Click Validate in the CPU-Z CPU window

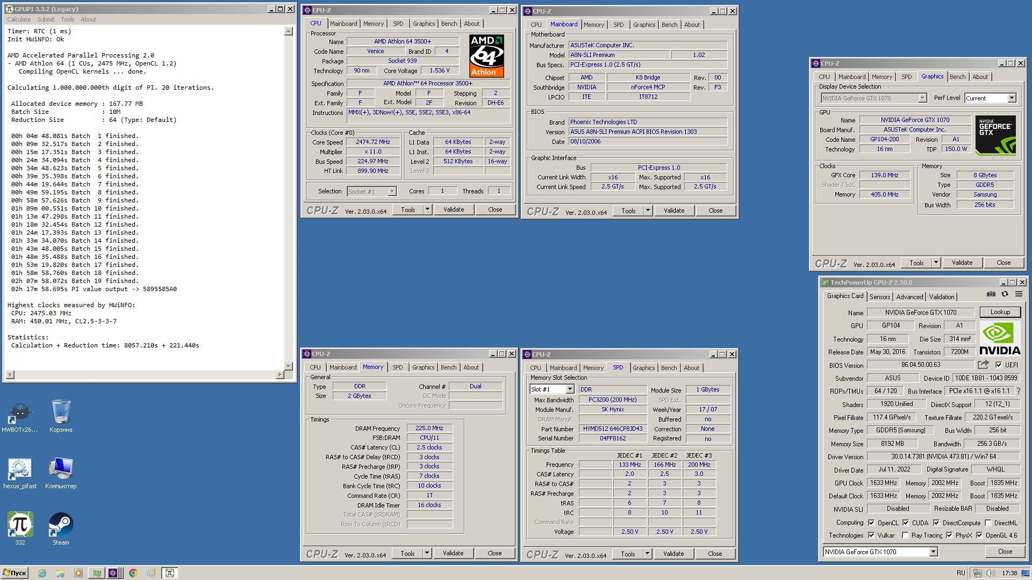pos(454,209)
